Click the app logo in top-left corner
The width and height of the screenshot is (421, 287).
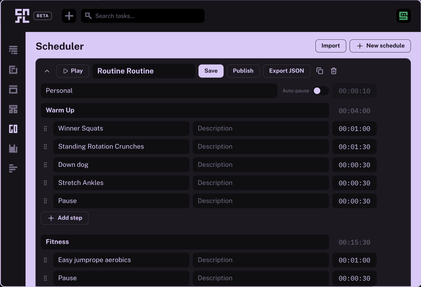pyautogui.click(x=22, y=16)
